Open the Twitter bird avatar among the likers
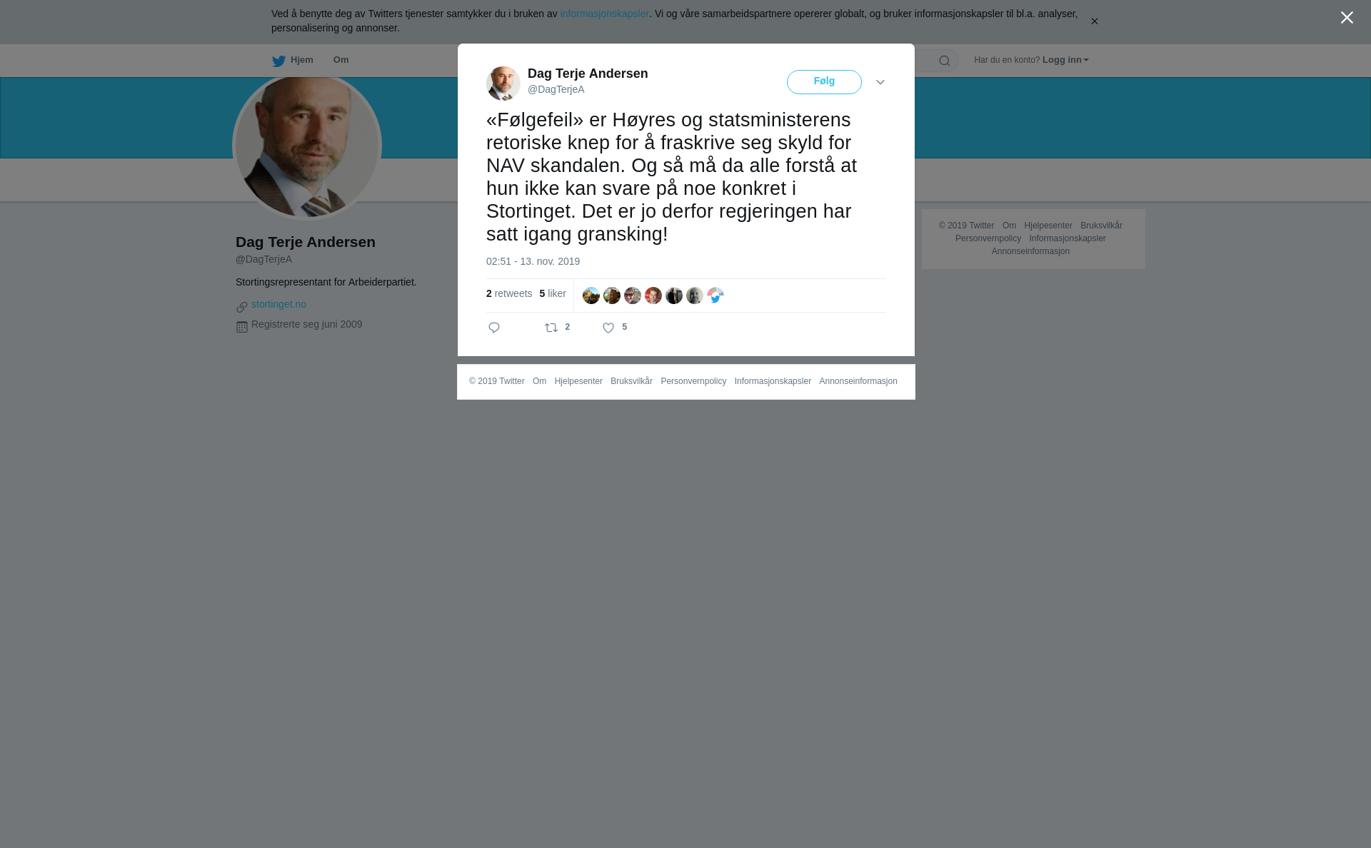1371x848 pixels. pyautogui.click(x=715, y=296)
